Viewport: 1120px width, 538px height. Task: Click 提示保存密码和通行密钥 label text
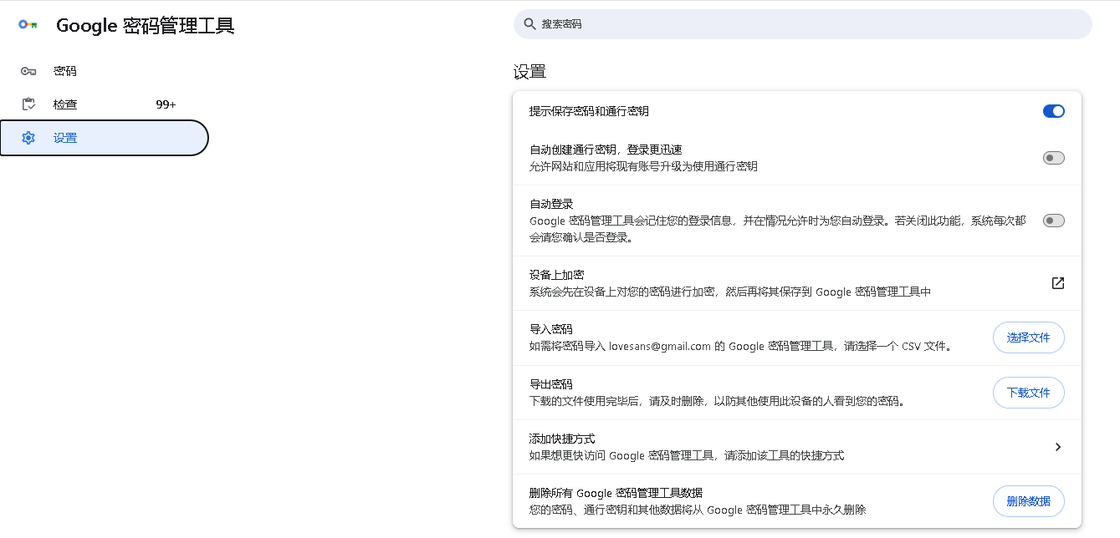(x=590, y=111)
